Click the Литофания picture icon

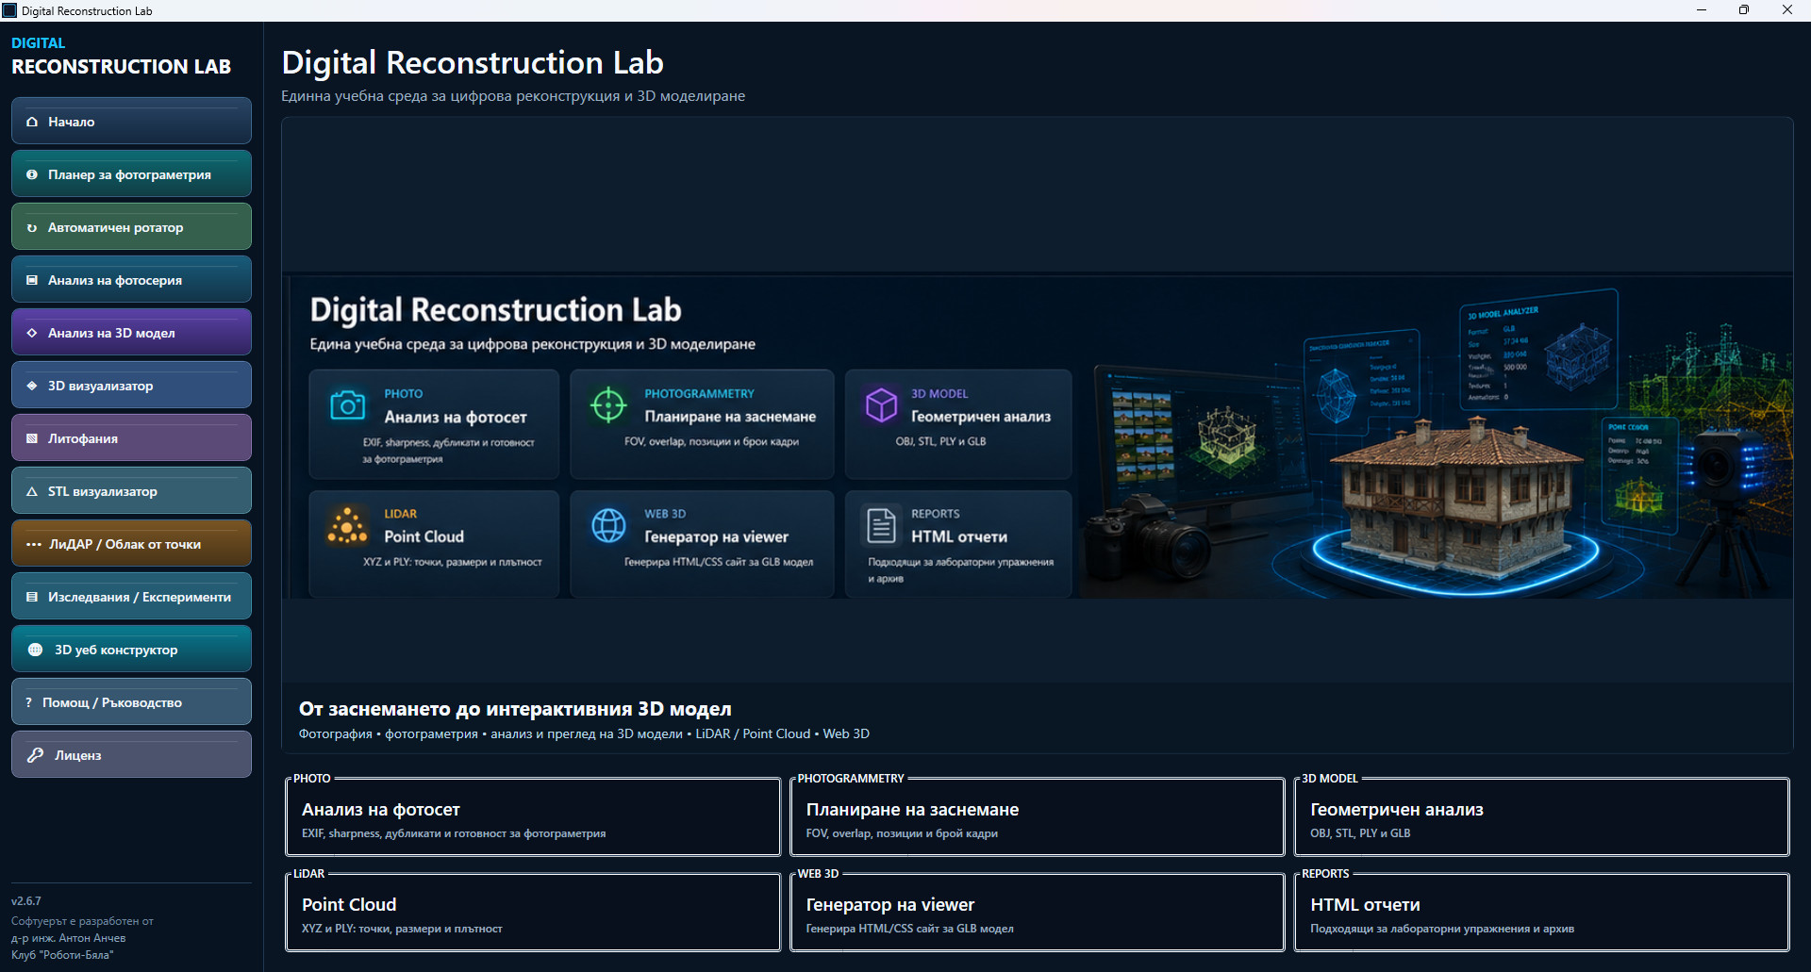tap(32, 438)
